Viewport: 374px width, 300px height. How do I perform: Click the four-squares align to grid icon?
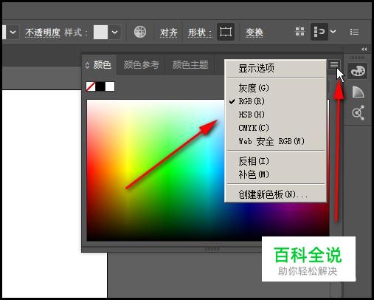pyautogui.click(x=299, y=32)
